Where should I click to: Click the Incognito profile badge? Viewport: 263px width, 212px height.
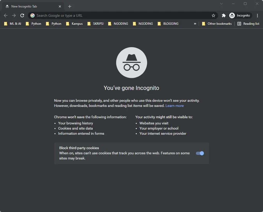click(x=240, y=15)
